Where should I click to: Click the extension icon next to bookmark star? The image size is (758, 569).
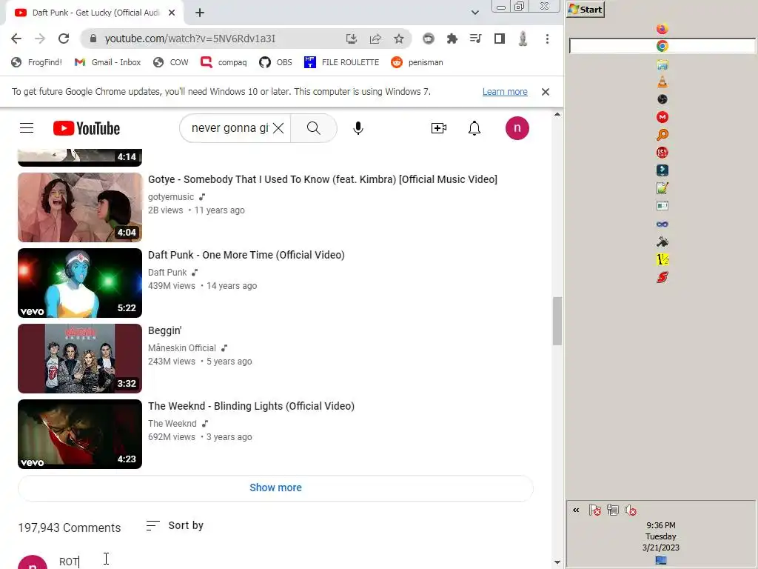coord(429,39)
